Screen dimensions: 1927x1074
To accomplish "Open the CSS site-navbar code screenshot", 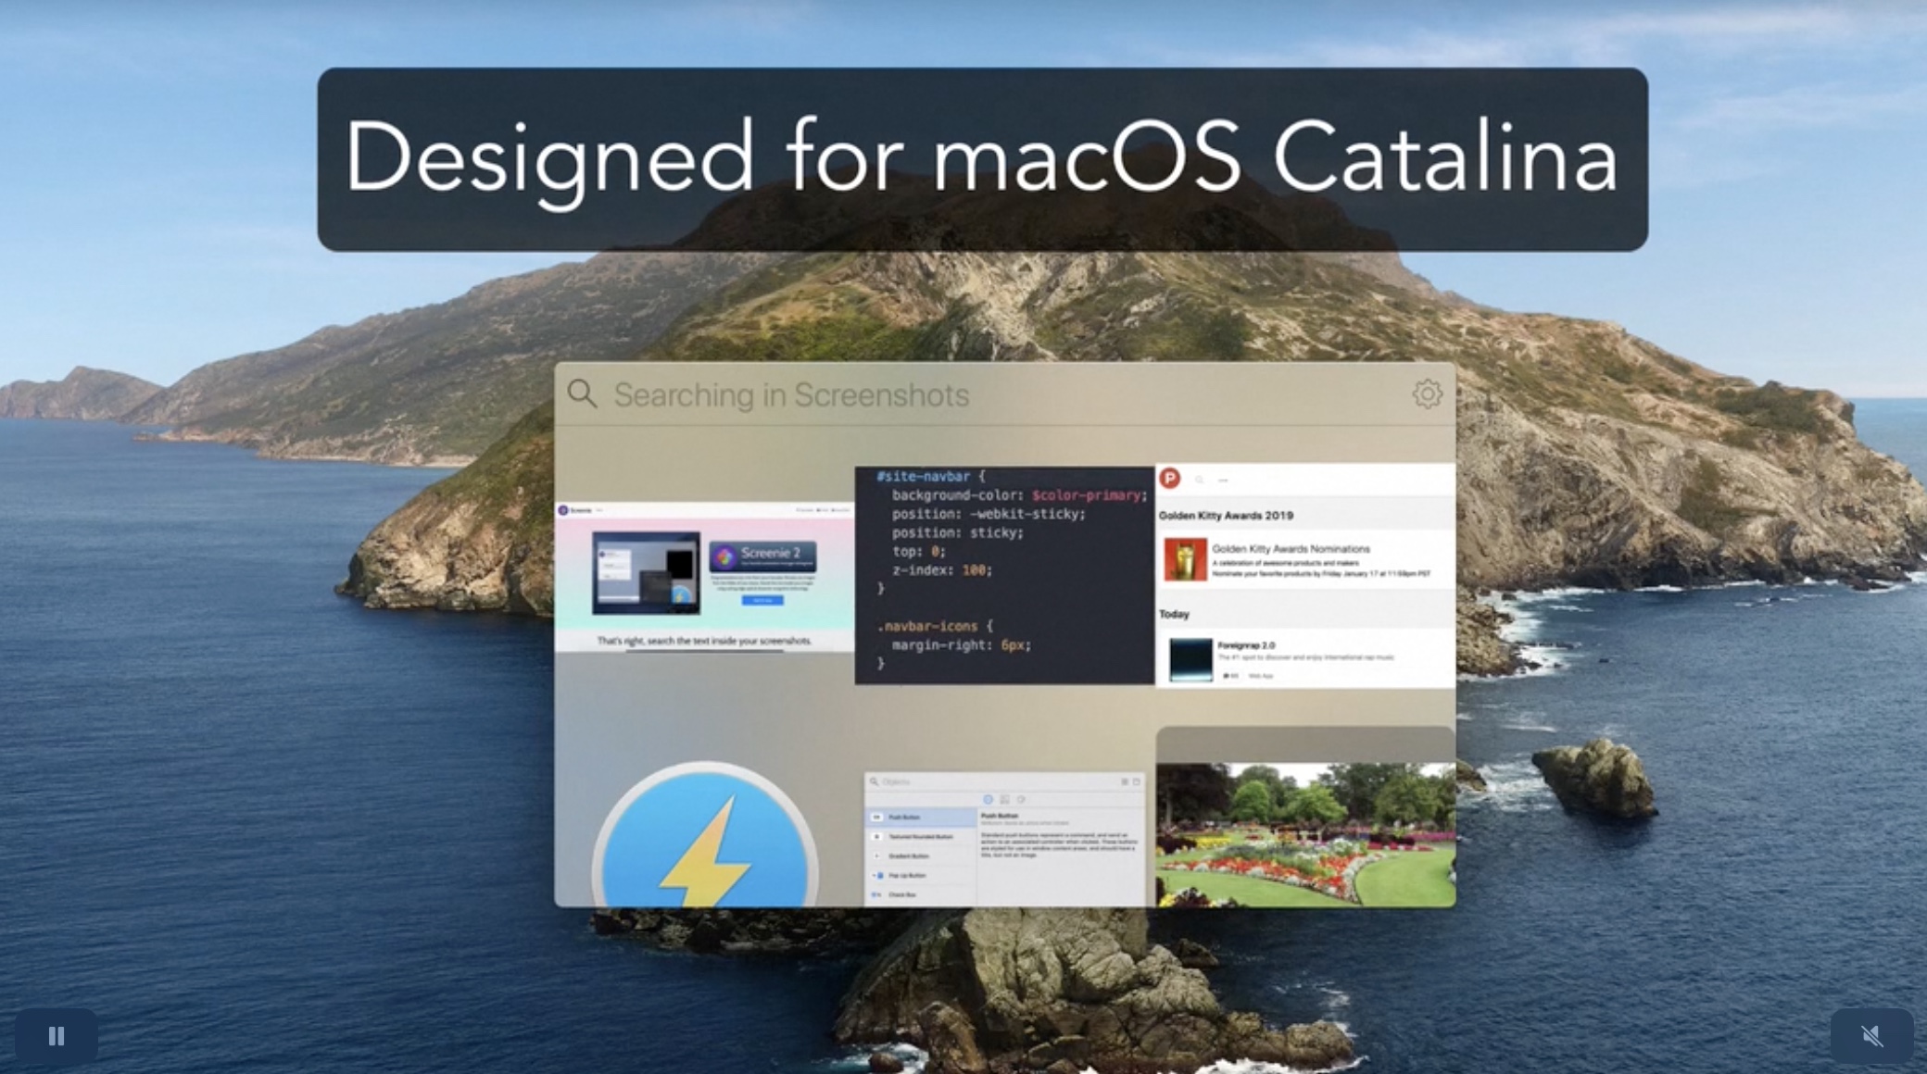I will coord(1003,575).
